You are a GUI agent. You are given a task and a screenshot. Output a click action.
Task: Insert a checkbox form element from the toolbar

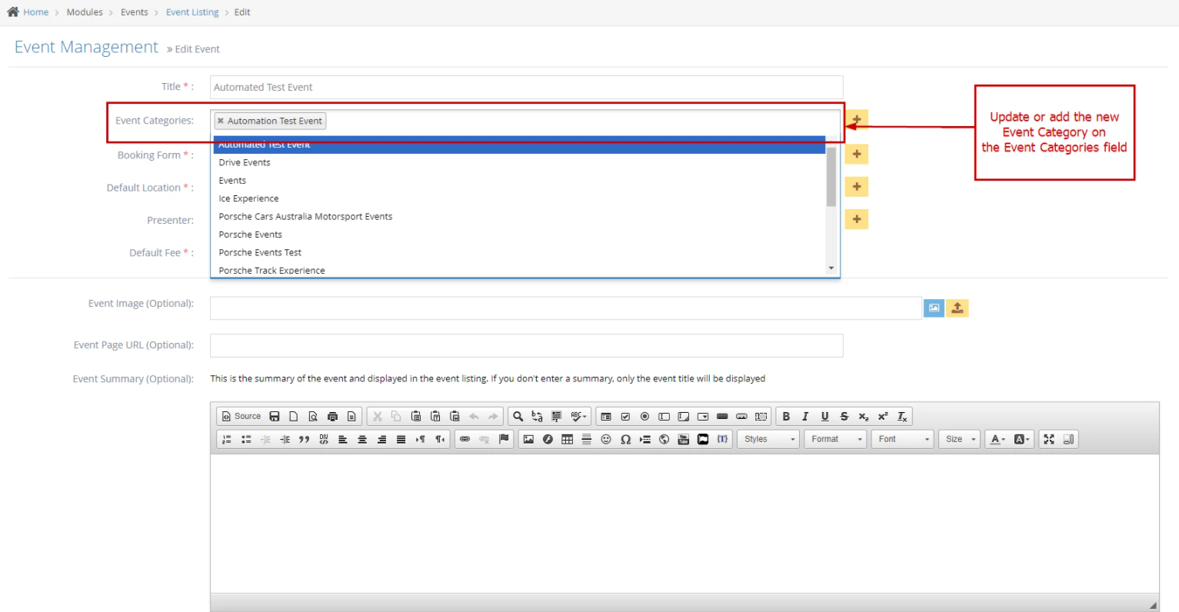coord(625,417)
